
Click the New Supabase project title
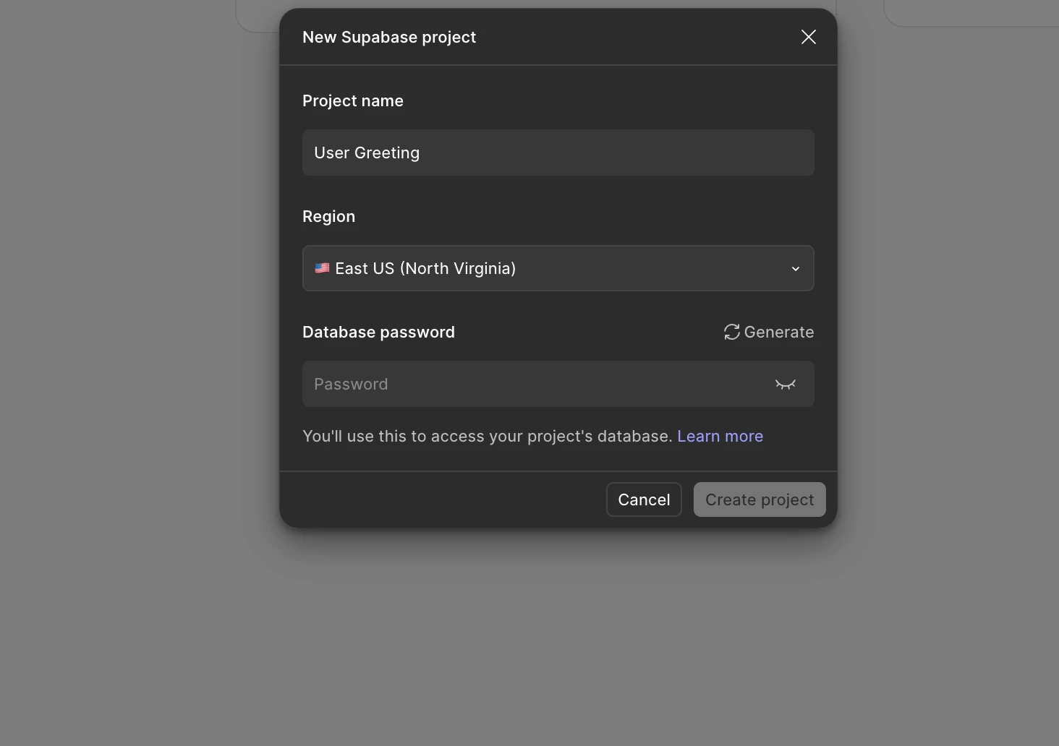tap(388, 37)
